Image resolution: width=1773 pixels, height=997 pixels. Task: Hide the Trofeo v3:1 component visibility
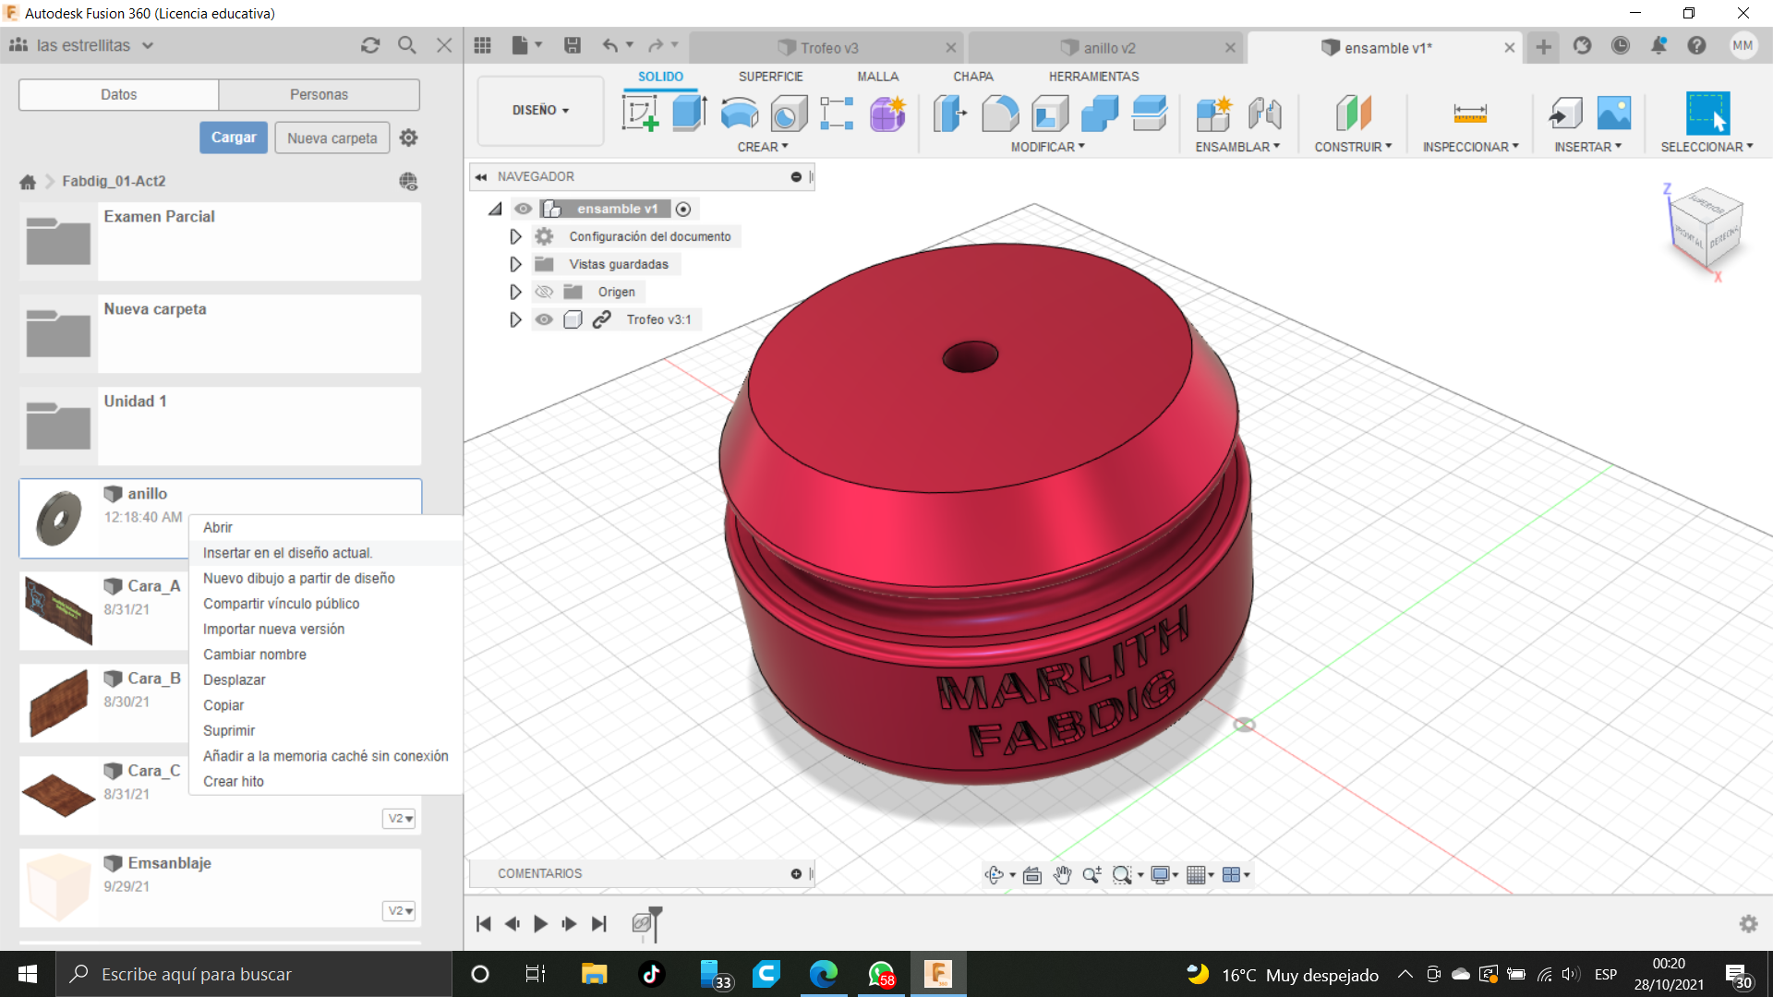pyautogui.click(x=544, y=319)
